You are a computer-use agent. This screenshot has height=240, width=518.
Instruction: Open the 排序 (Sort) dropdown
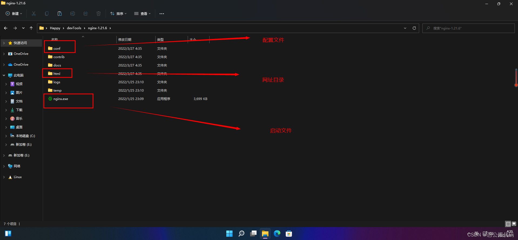(x=118, y=14)
